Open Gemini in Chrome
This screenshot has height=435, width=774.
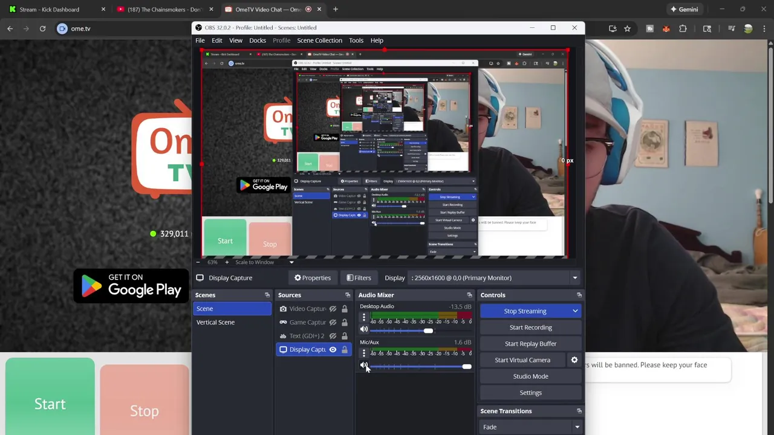click(x=684, y=9)
